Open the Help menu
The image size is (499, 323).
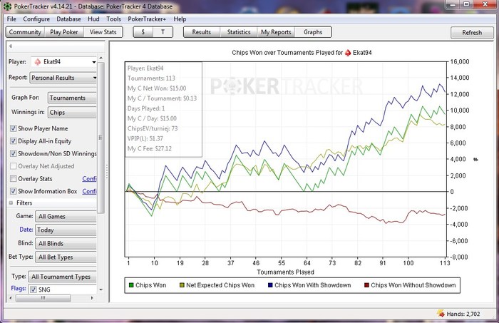(180, 19)
